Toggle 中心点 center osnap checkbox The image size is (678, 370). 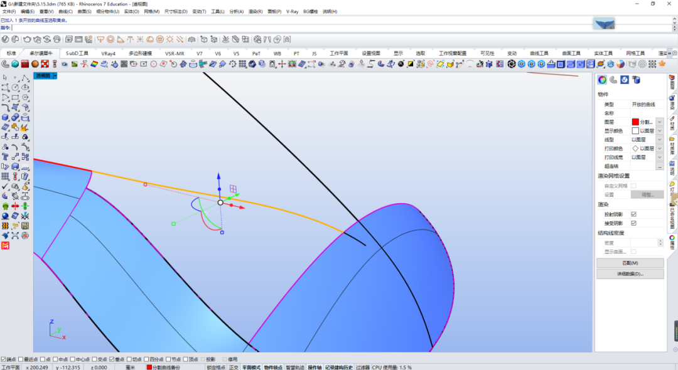pos(73,359)
